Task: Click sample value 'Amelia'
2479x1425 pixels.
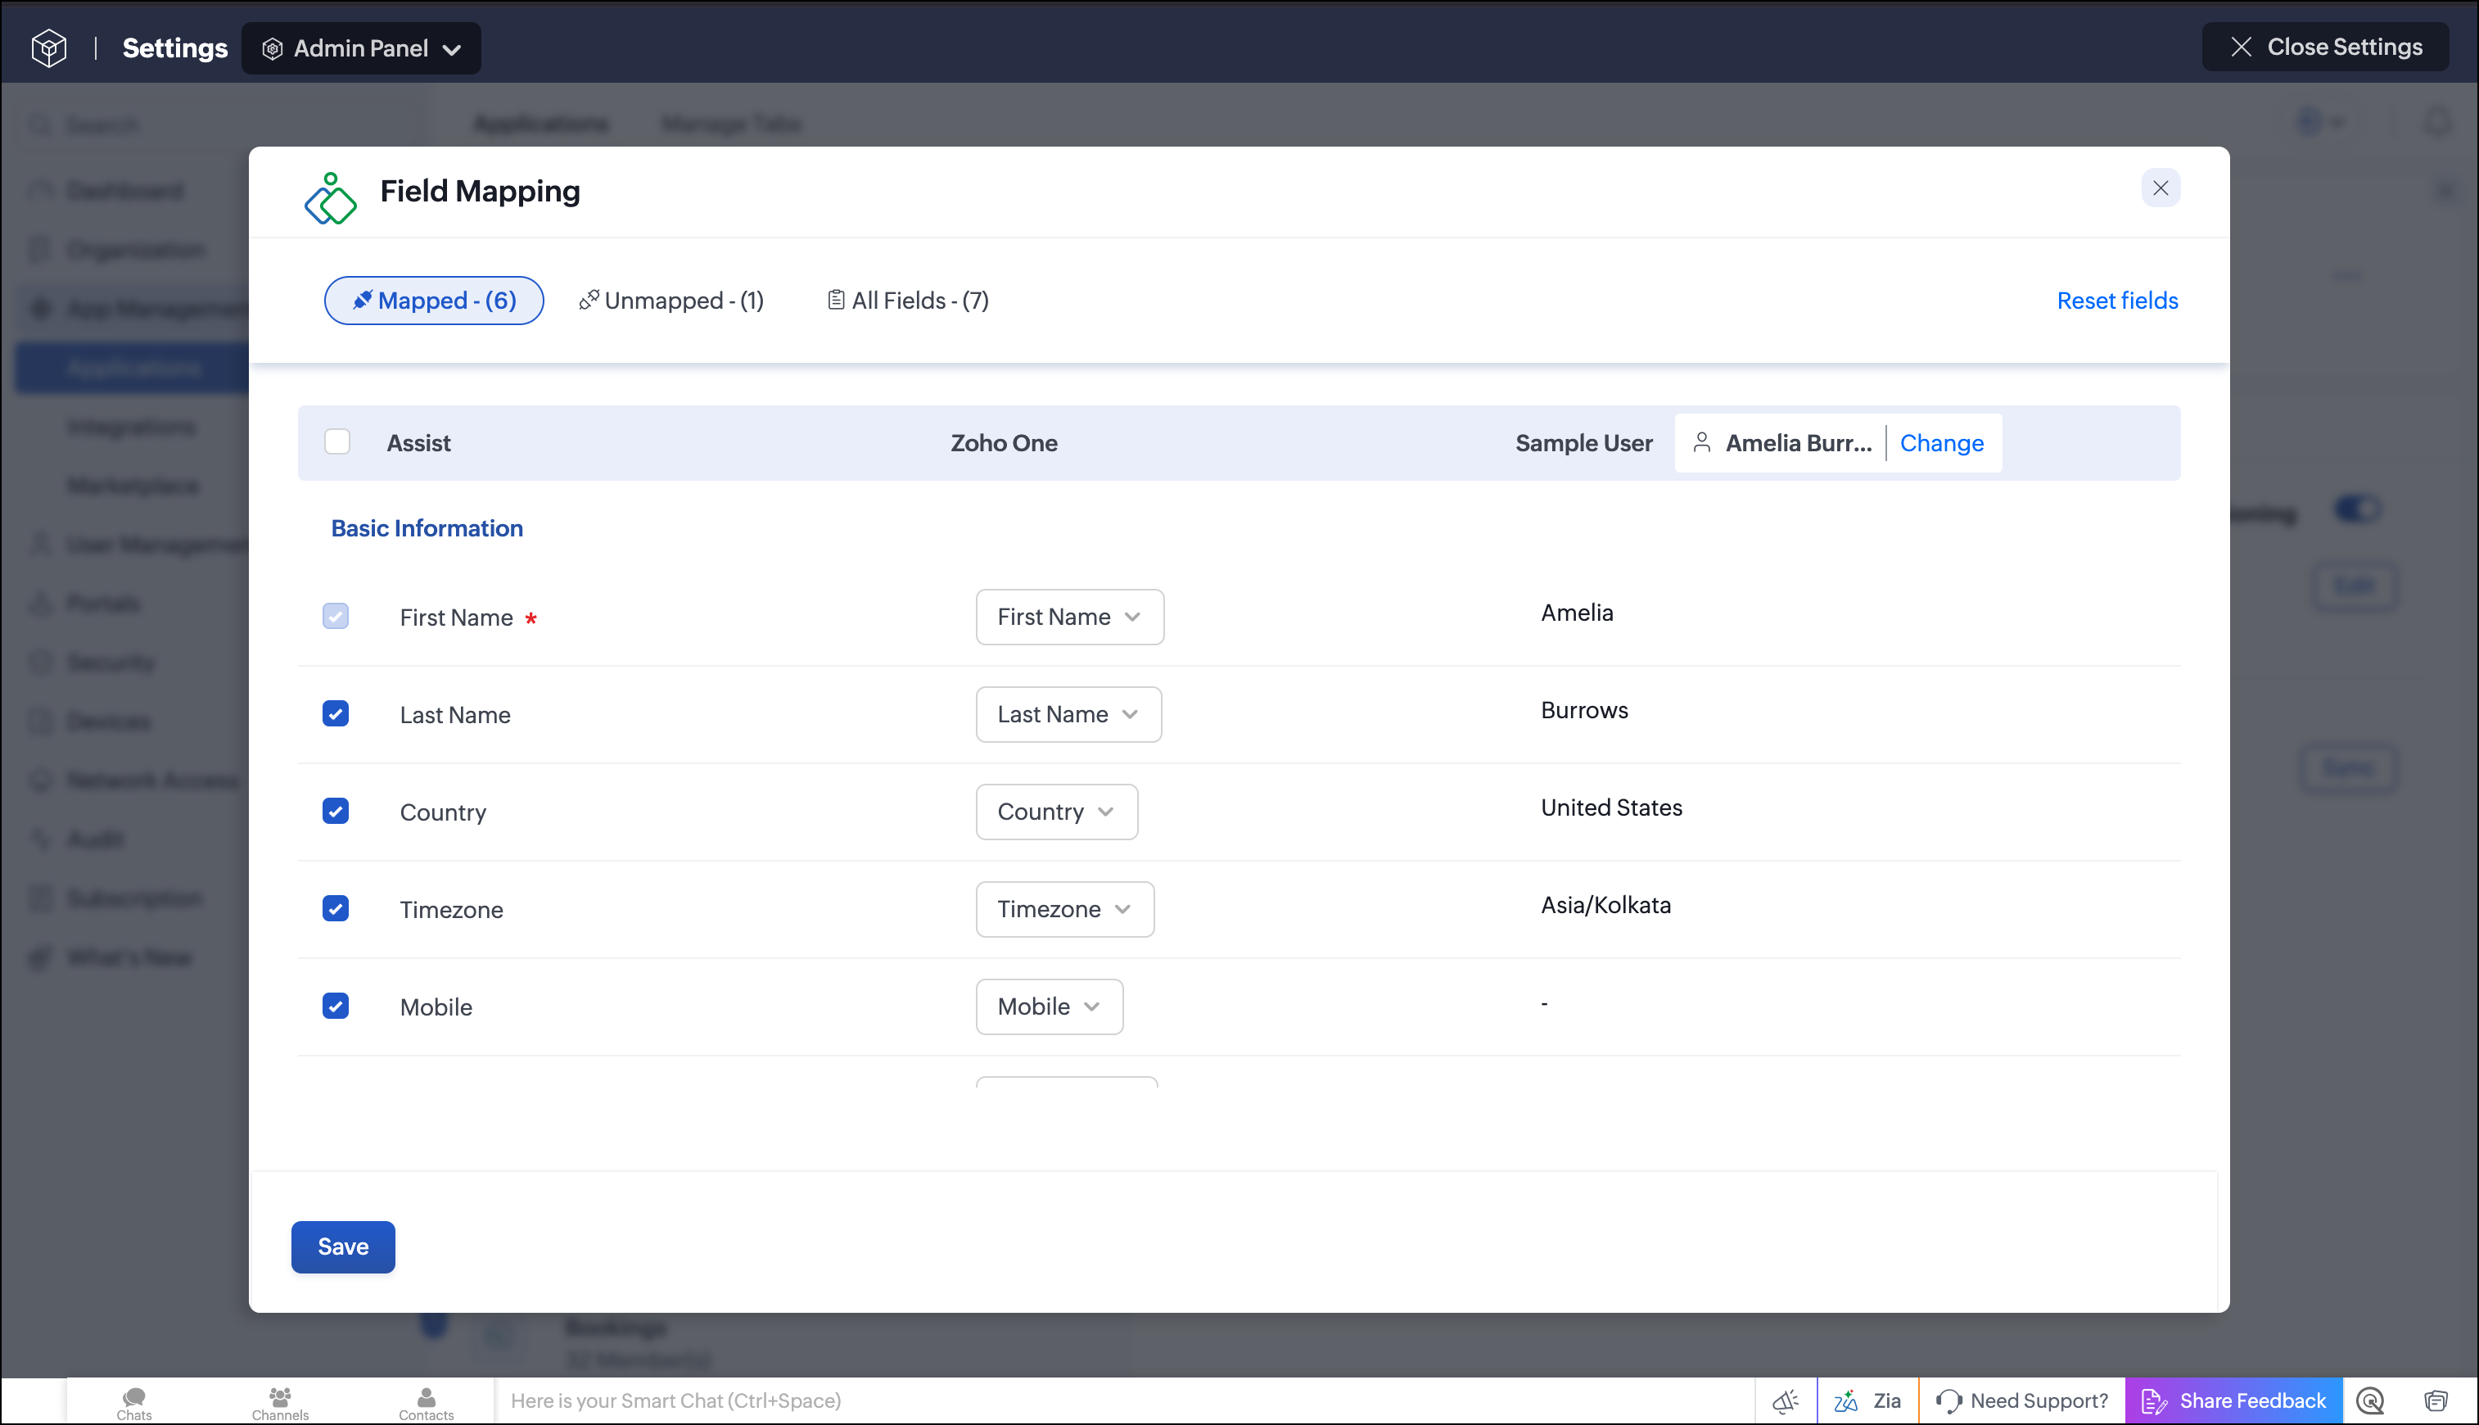Action: 1577,613
